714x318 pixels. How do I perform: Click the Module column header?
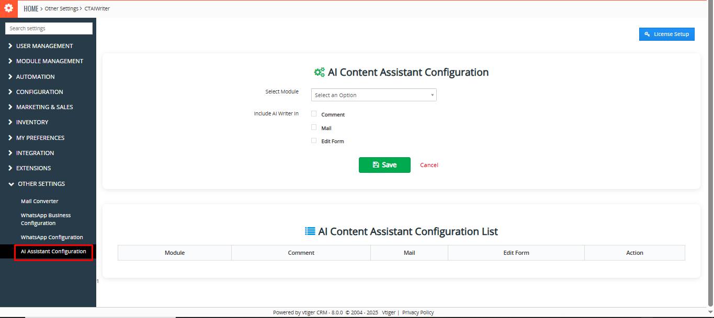click(175, 253)
